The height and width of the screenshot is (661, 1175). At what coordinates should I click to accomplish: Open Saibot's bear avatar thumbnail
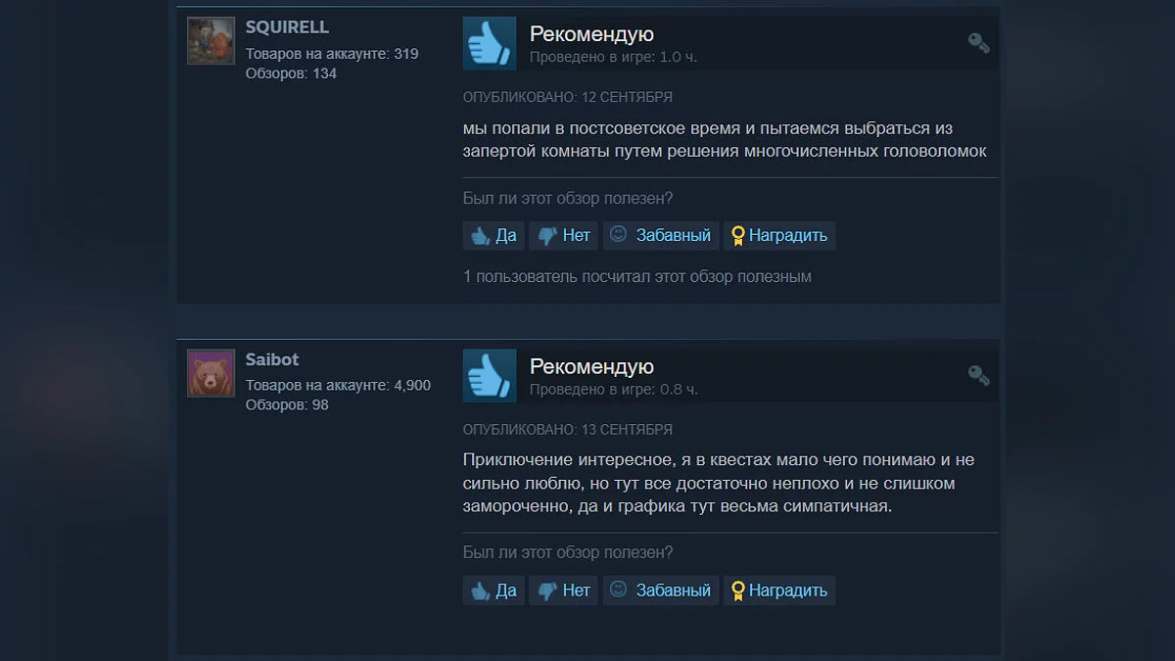(x=211, y=373)
